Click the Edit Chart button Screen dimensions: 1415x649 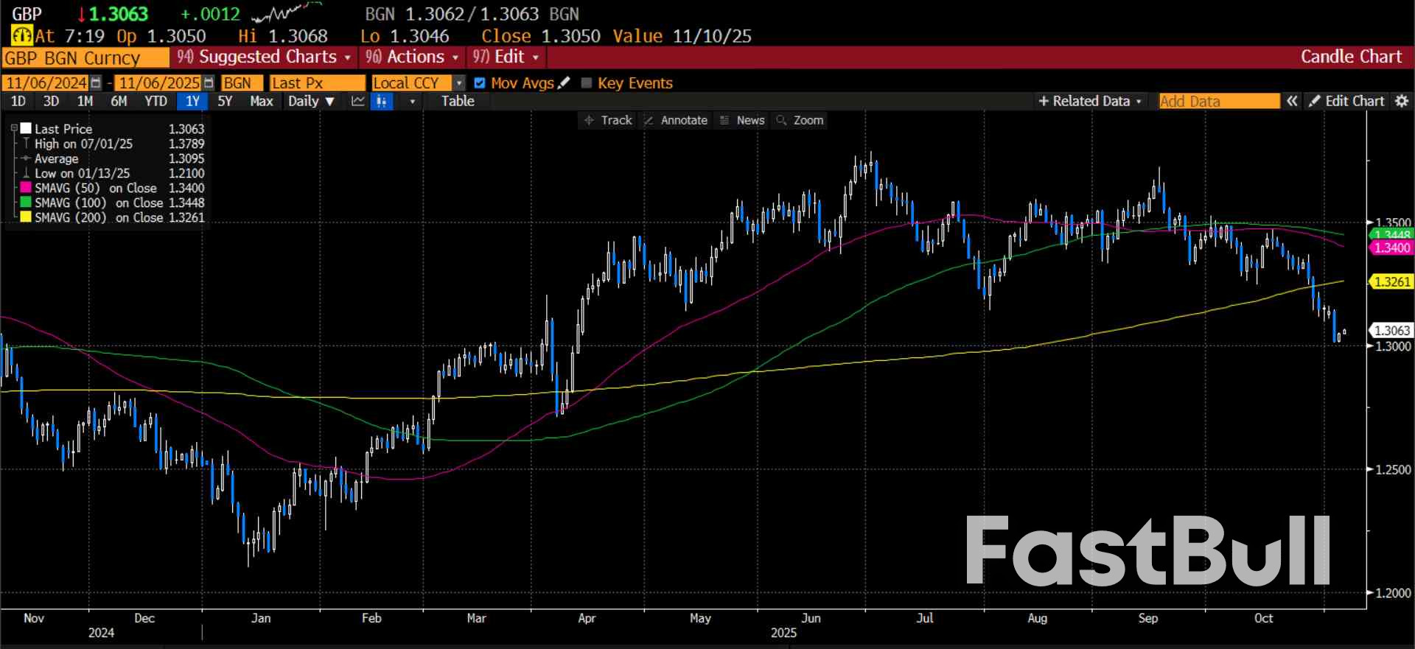click(x=1347, y=102)
